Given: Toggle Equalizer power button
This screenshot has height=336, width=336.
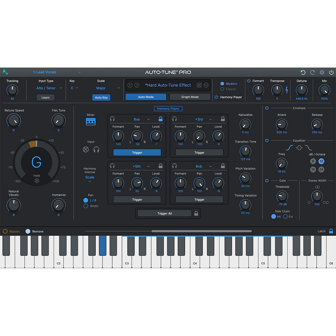Looking at the screenshot, I should point(267,140).
